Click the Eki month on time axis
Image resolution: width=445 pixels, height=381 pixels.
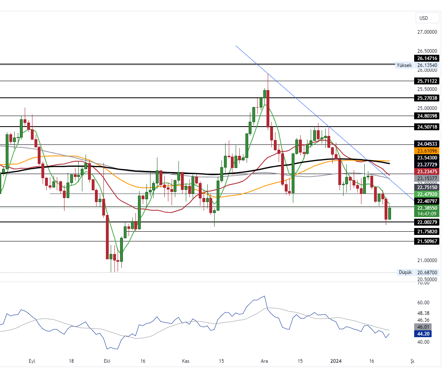coord(107,361)
